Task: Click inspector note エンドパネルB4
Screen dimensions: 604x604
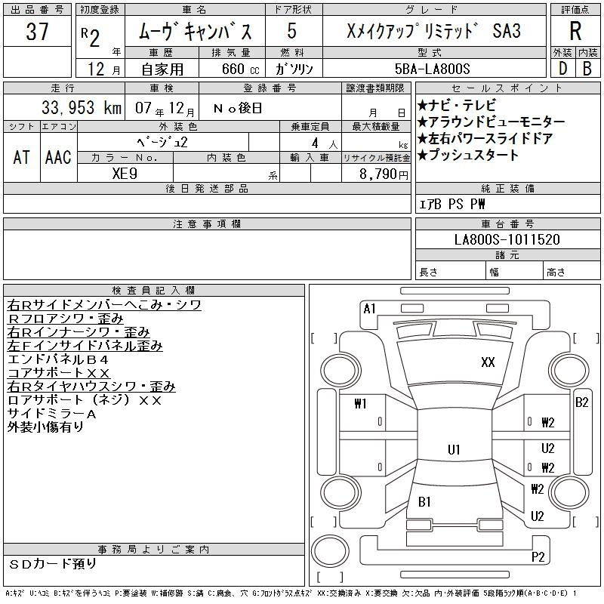Action: [58, 359]
